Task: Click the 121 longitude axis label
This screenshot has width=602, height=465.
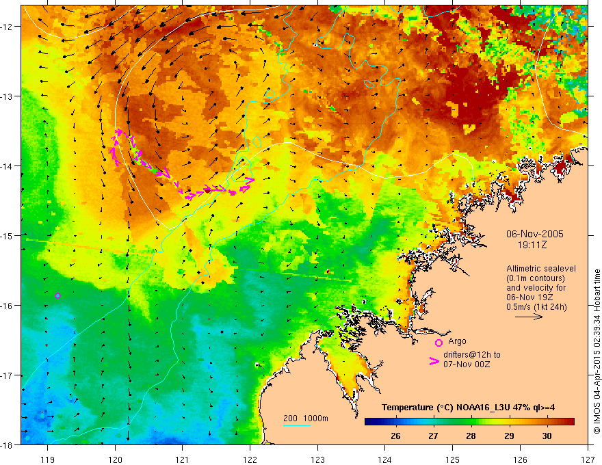Action: tap(183, 460)
